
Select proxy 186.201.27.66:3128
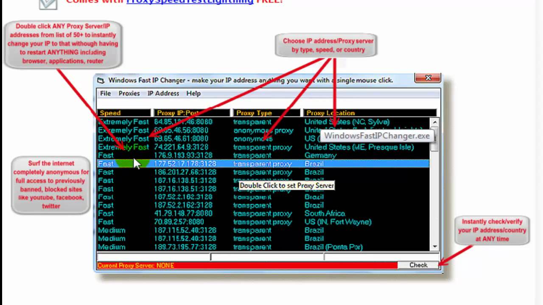coord(185,172)
